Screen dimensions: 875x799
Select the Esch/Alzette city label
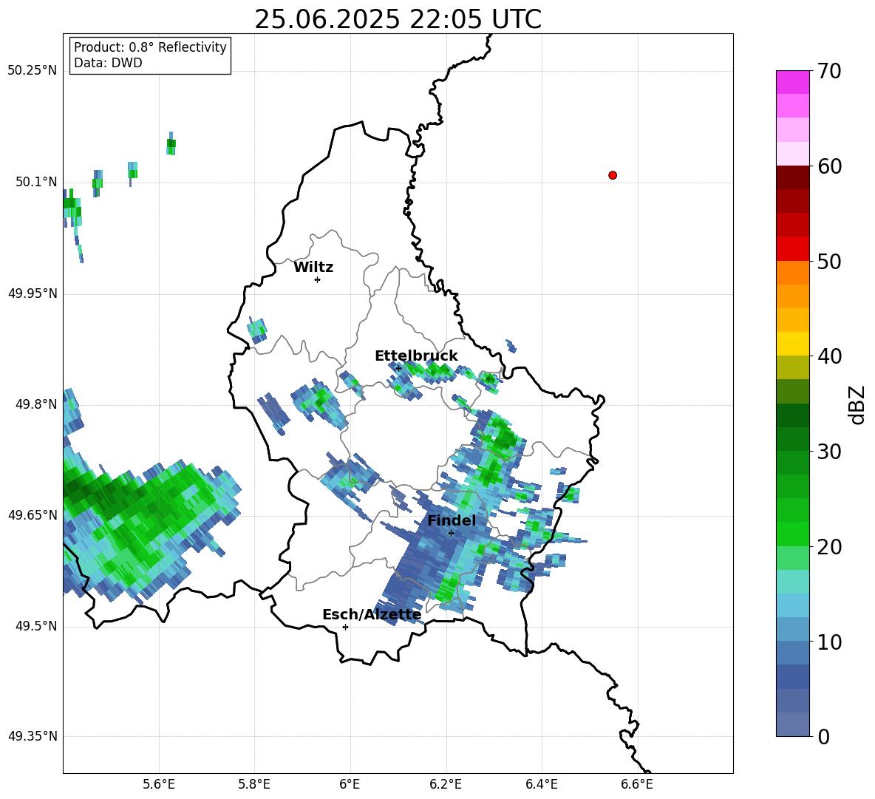coord(372,615)
